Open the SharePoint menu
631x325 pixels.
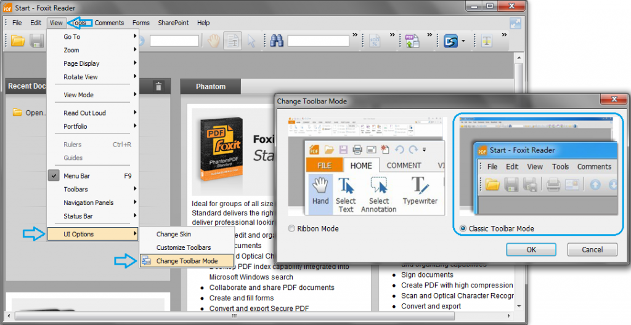(x=173, y=23)
